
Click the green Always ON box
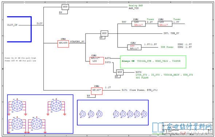153,62
